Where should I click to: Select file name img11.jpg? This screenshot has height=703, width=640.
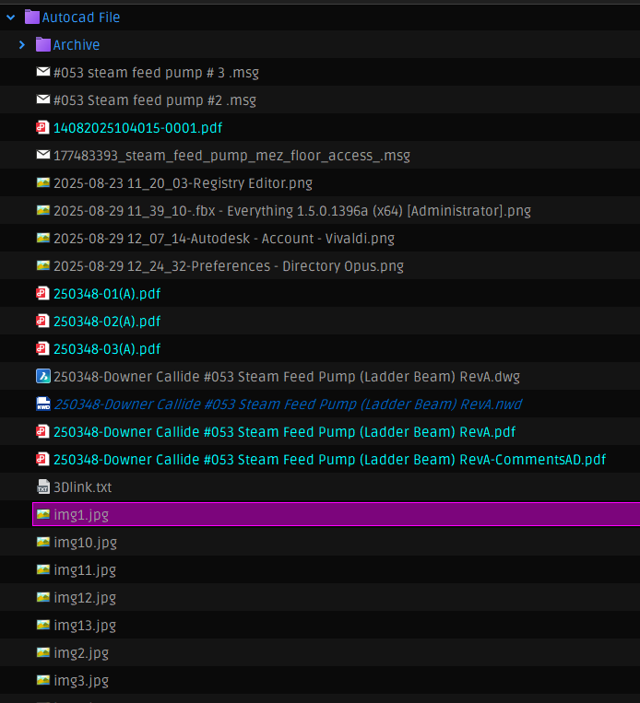(x=85, y=570)
